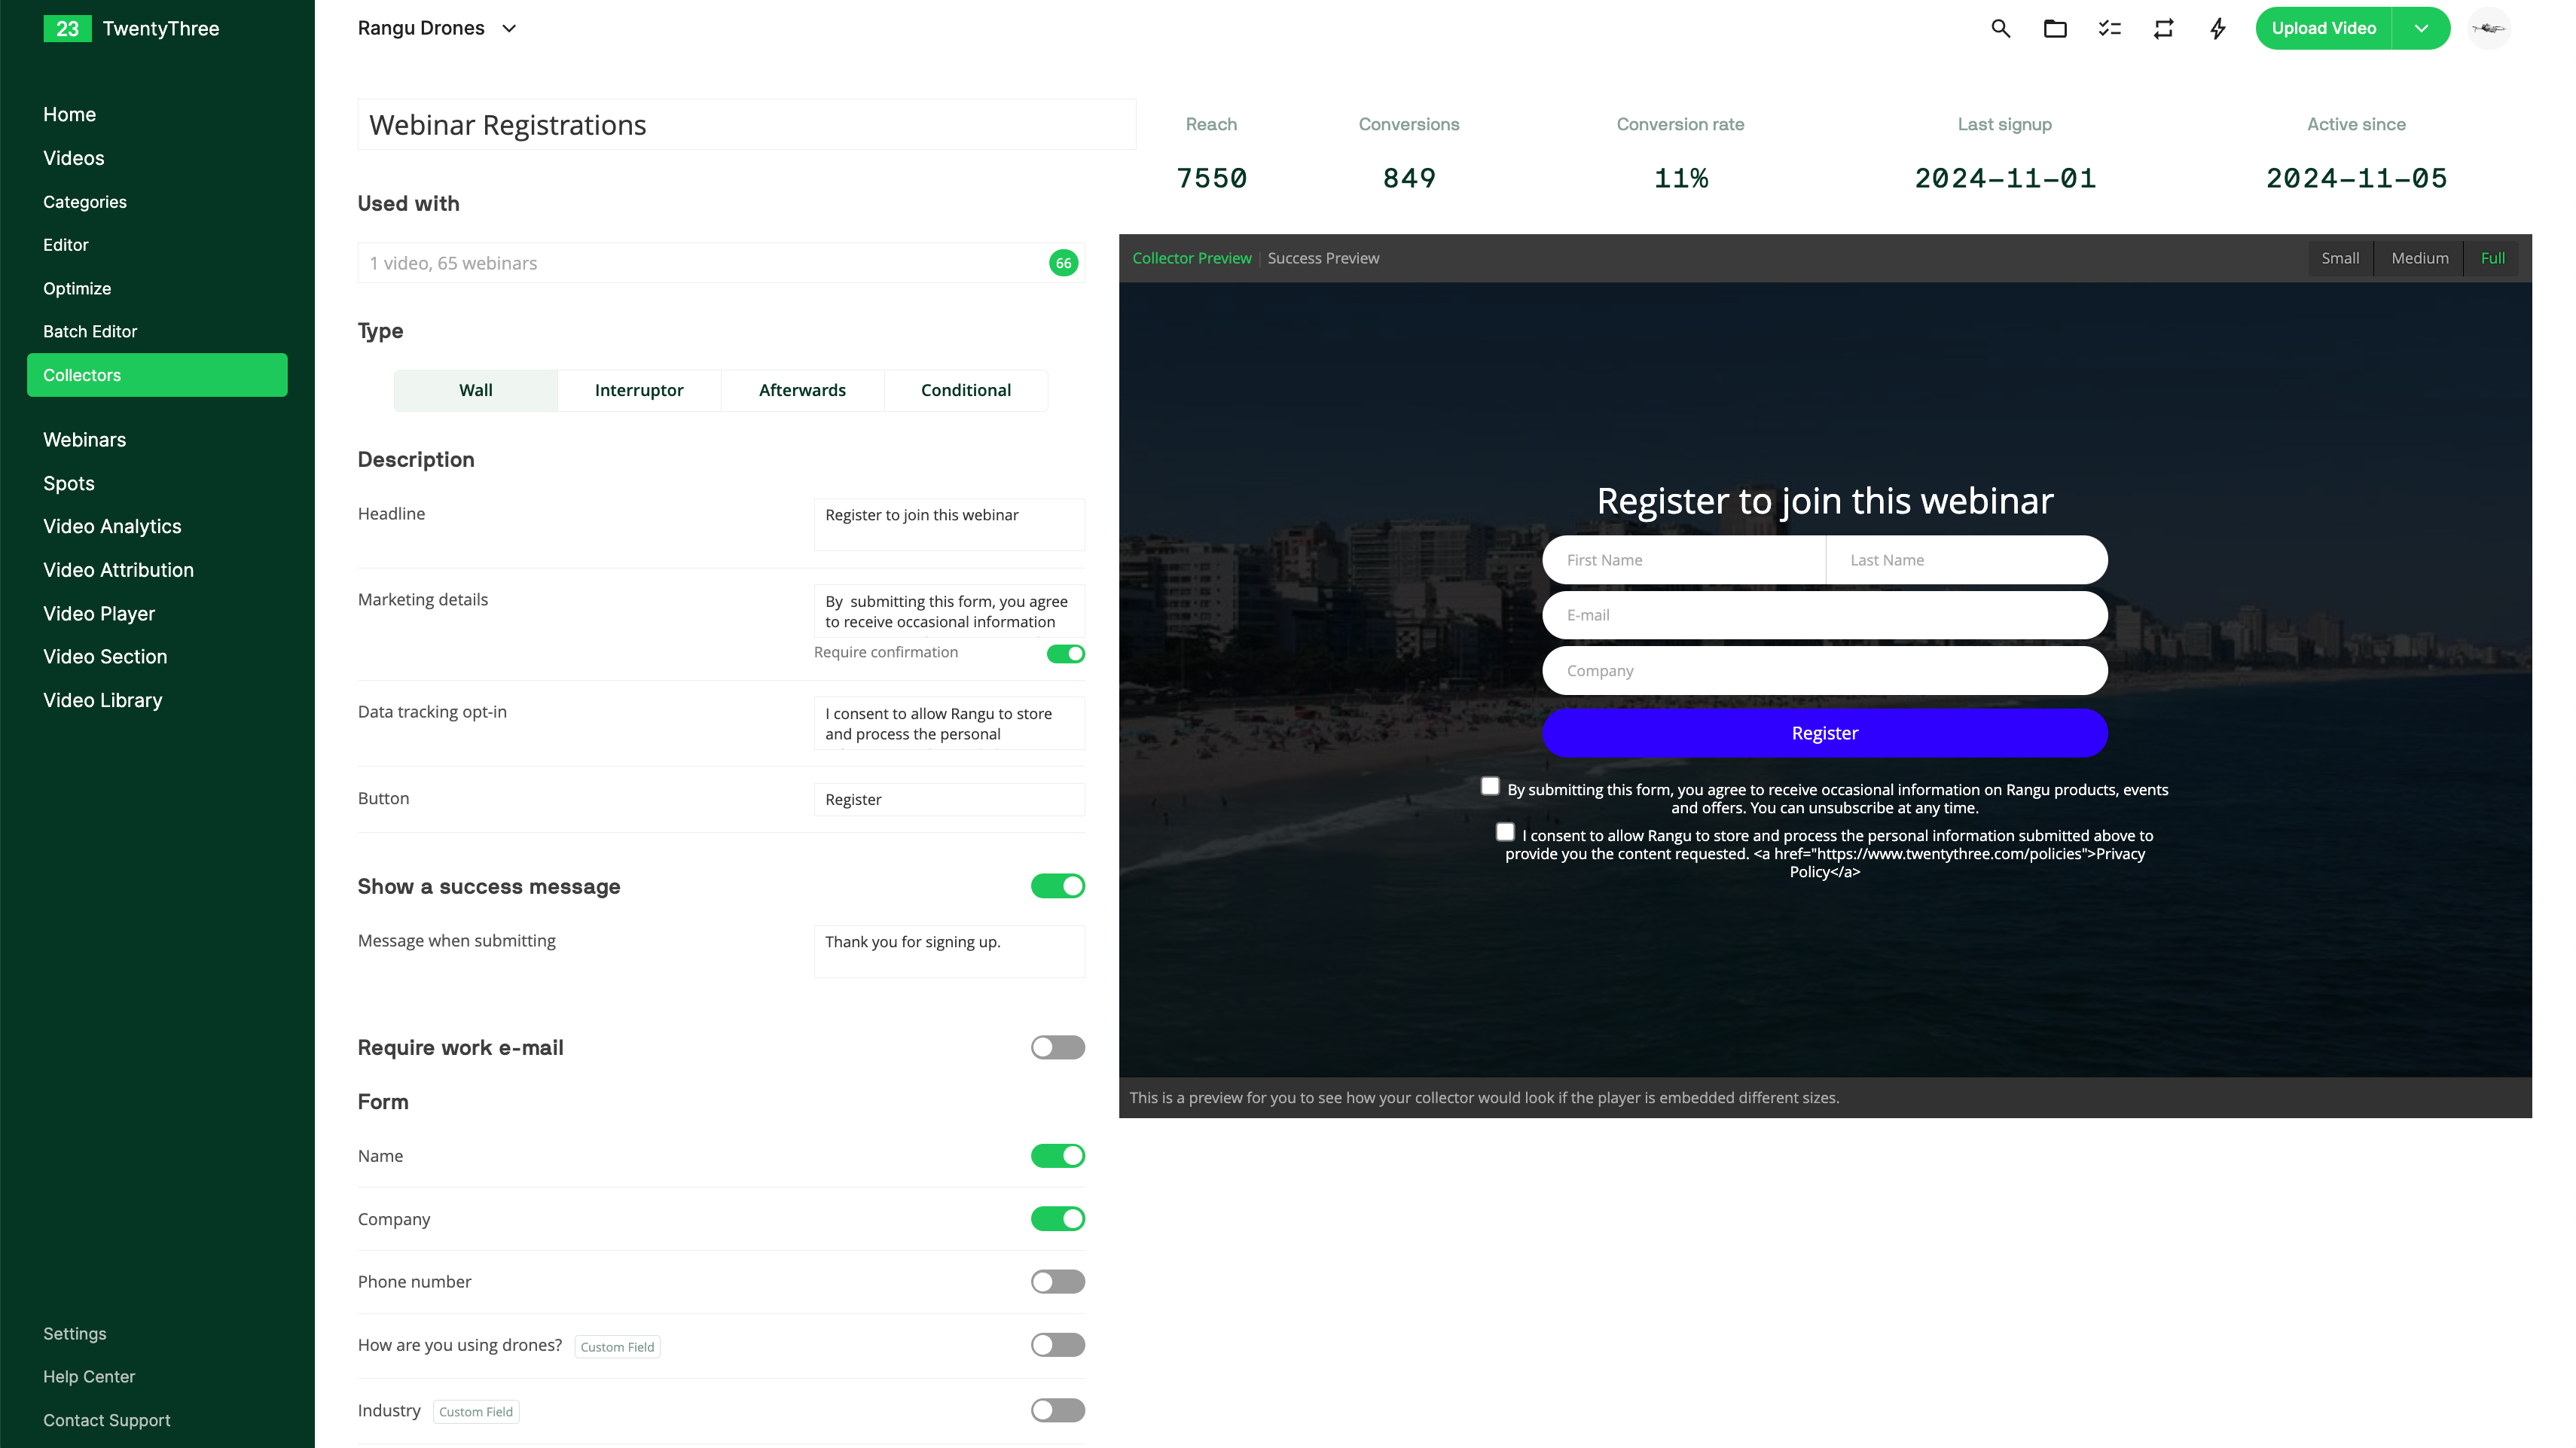Switch to Success Preview tab
The height and width of the screenshot is (1448, 2576).
coord(1322,258)
